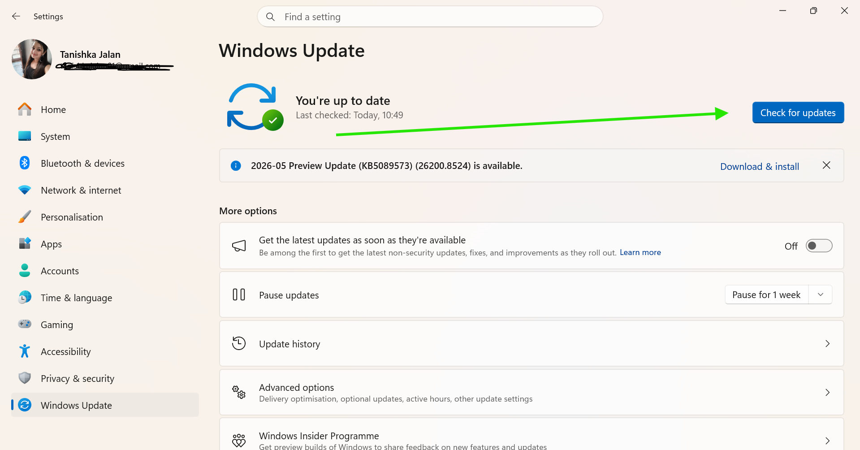Expand the Pause updates duration dropdown arrow
The width and height of the screenshot is (860, 450).
coord(821,294)
